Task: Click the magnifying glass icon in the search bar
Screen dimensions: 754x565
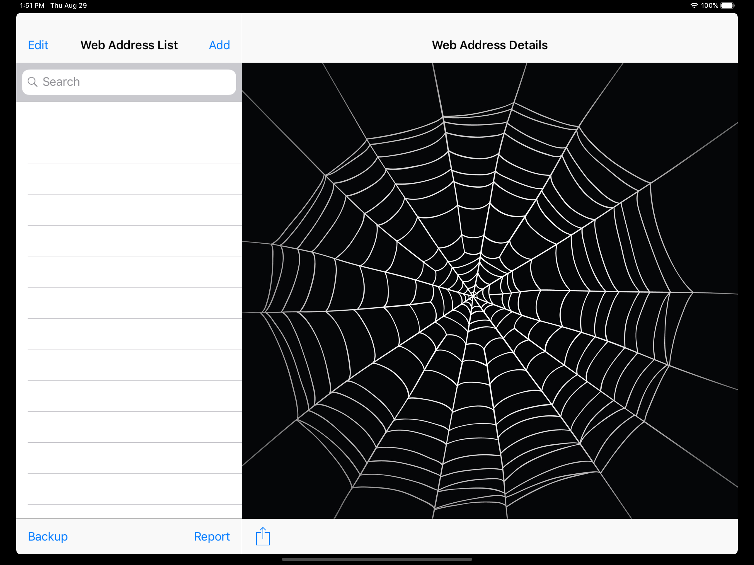Action: click(x=32, y=82)
